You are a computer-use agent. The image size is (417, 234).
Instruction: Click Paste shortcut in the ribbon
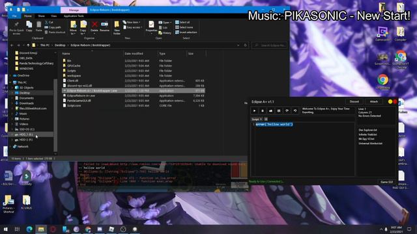(x=55, y=32)
